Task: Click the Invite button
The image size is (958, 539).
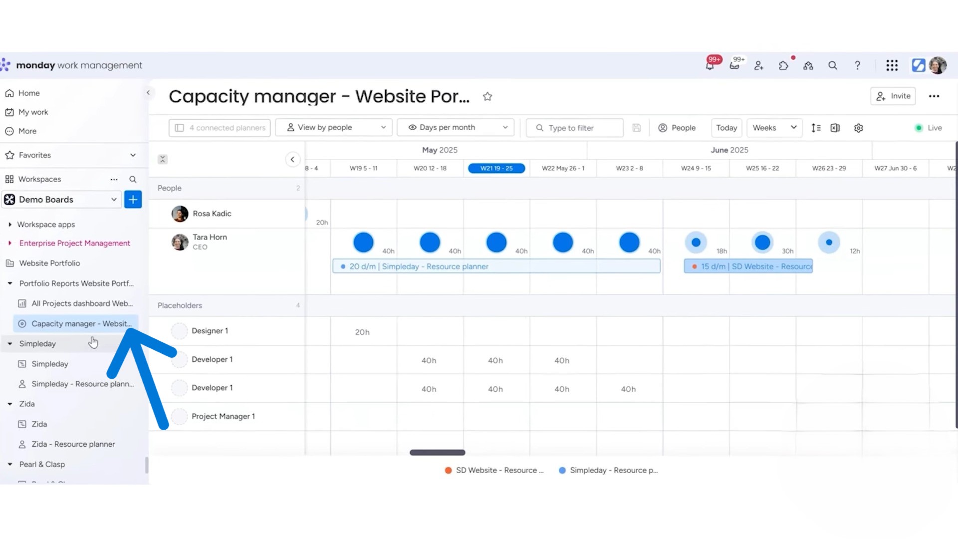Action: pos(893,96)
